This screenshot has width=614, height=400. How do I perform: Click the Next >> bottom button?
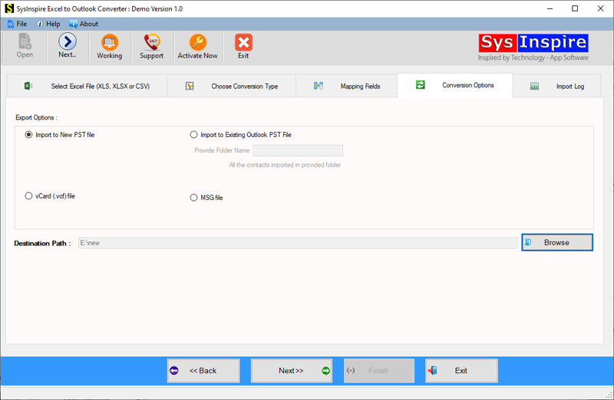point(292,371)
